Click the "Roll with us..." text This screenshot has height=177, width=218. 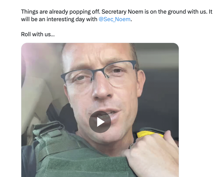point(38,34)
